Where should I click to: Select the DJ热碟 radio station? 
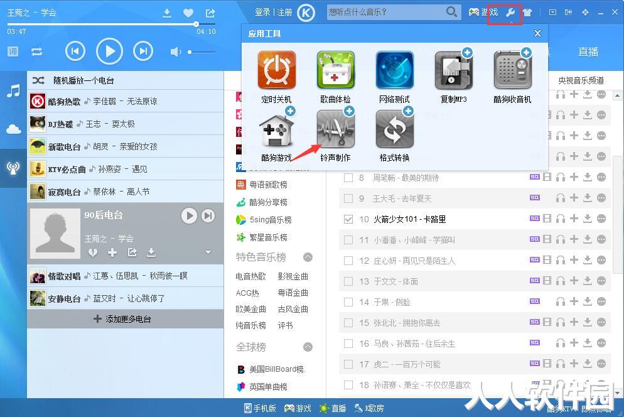126,124
